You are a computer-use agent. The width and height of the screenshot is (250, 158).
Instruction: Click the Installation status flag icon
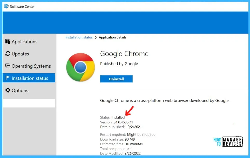click(x=8, y=78)
